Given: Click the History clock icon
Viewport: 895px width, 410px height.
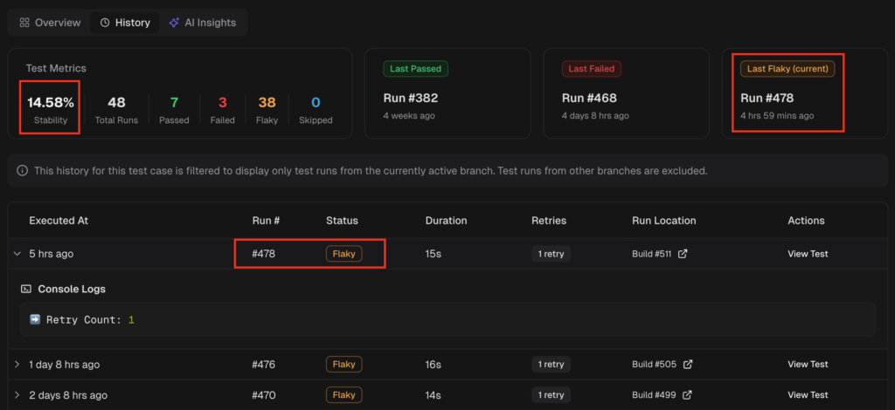Looking at the screenshot, I should coord(105,23).
